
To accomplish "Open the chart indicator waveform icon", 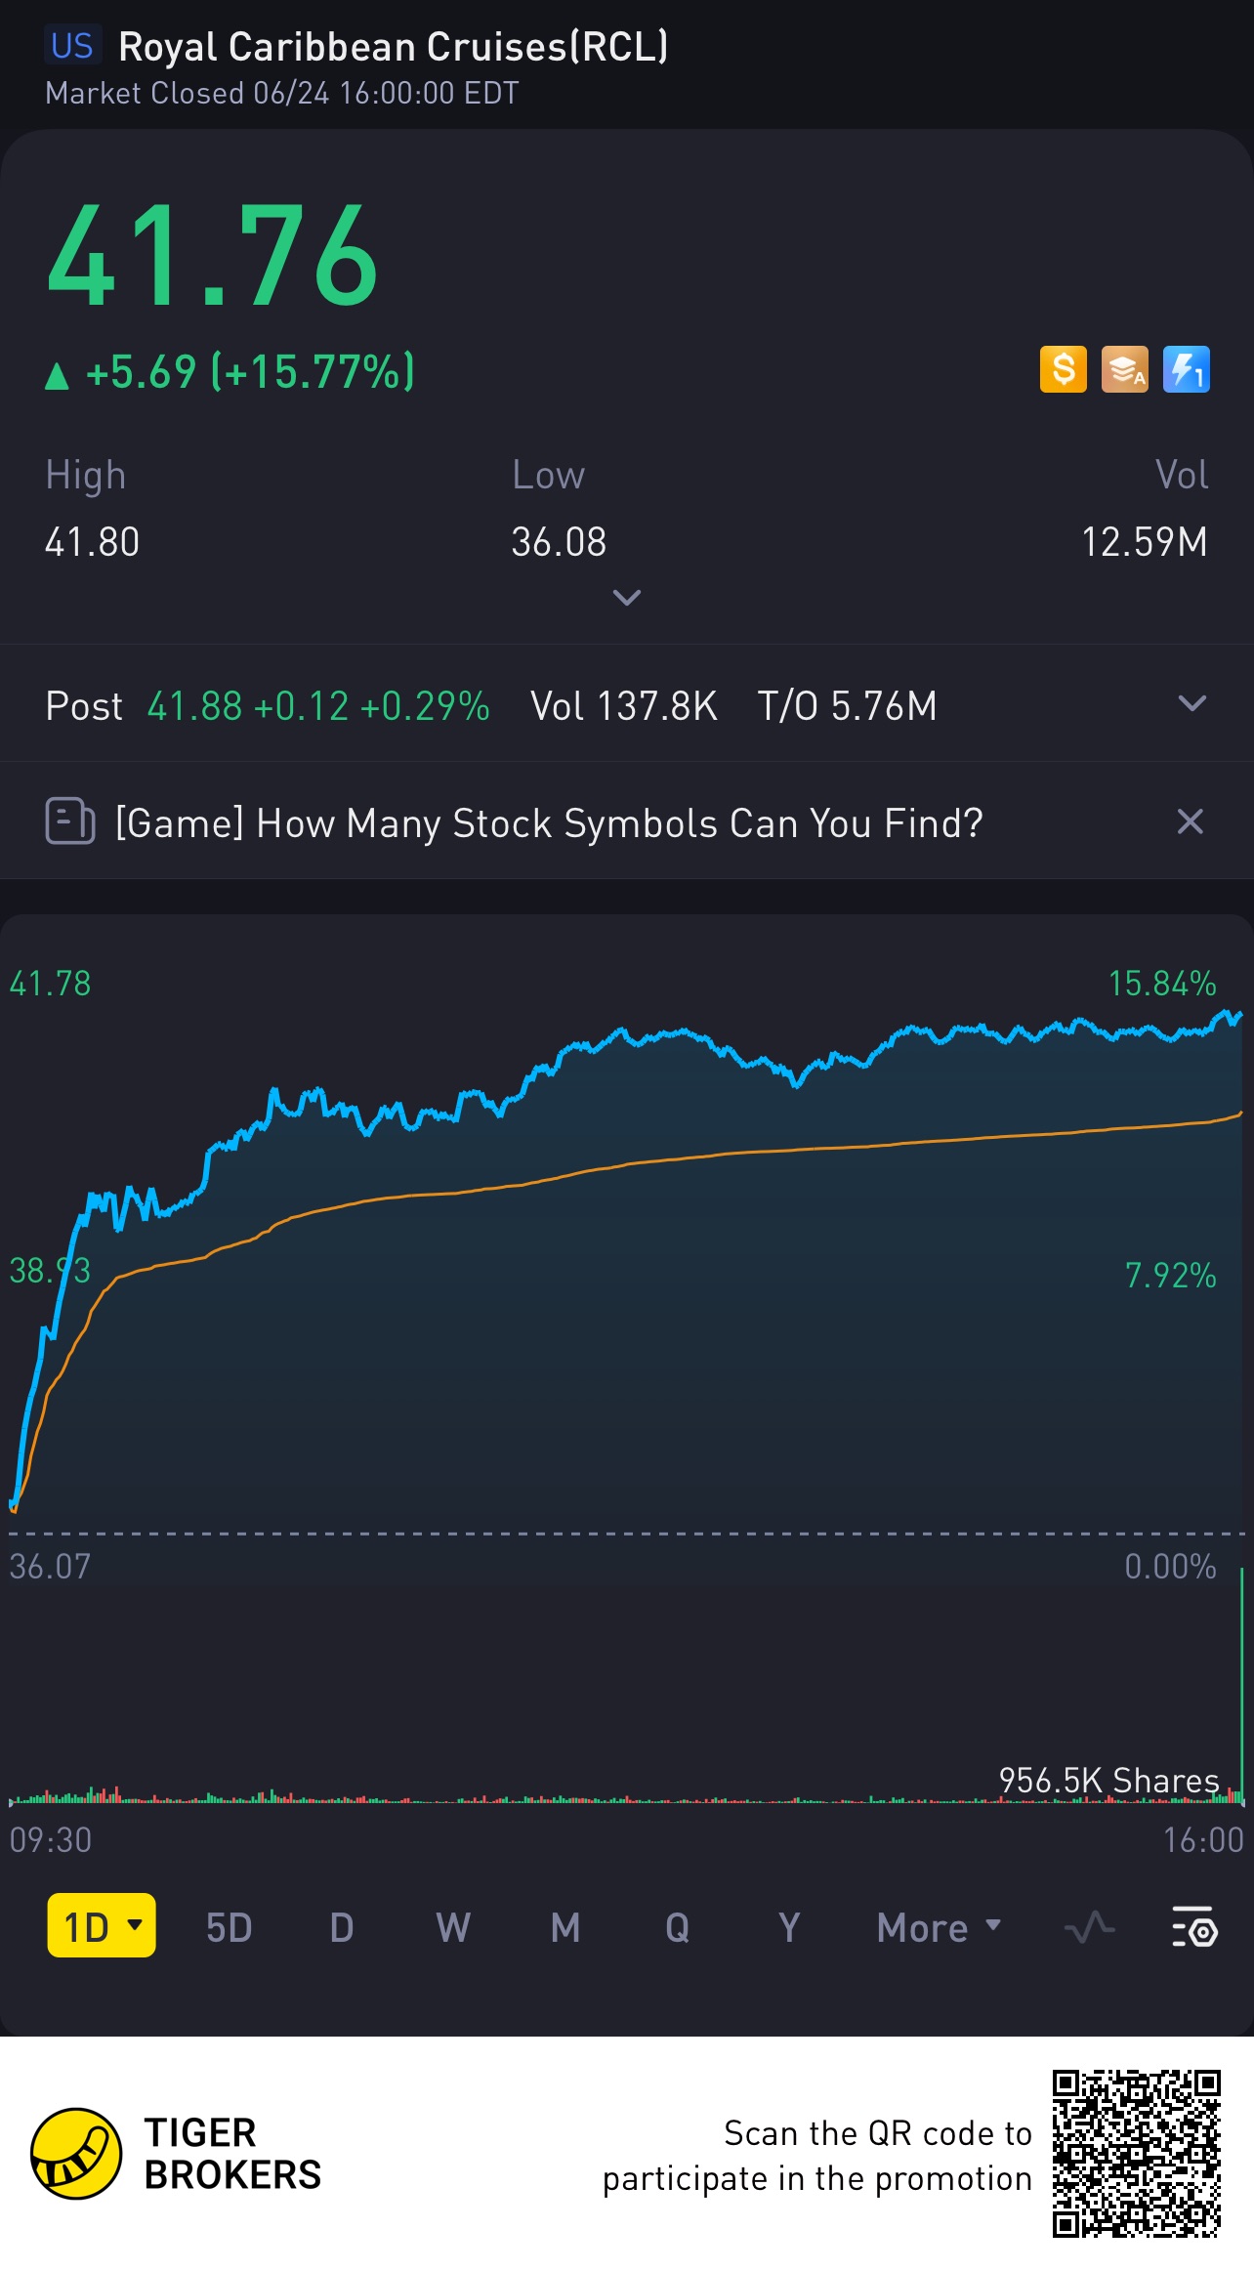I will [x=1089, y=1927].
